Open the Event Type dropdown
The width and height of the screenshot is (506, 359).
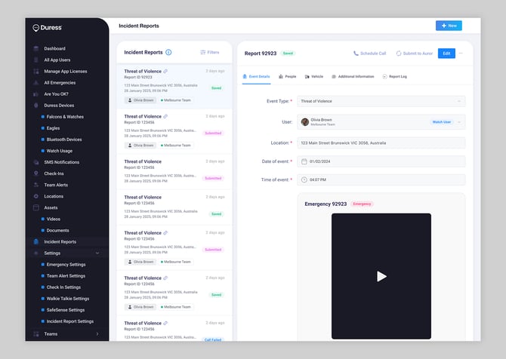pos(381,101)
